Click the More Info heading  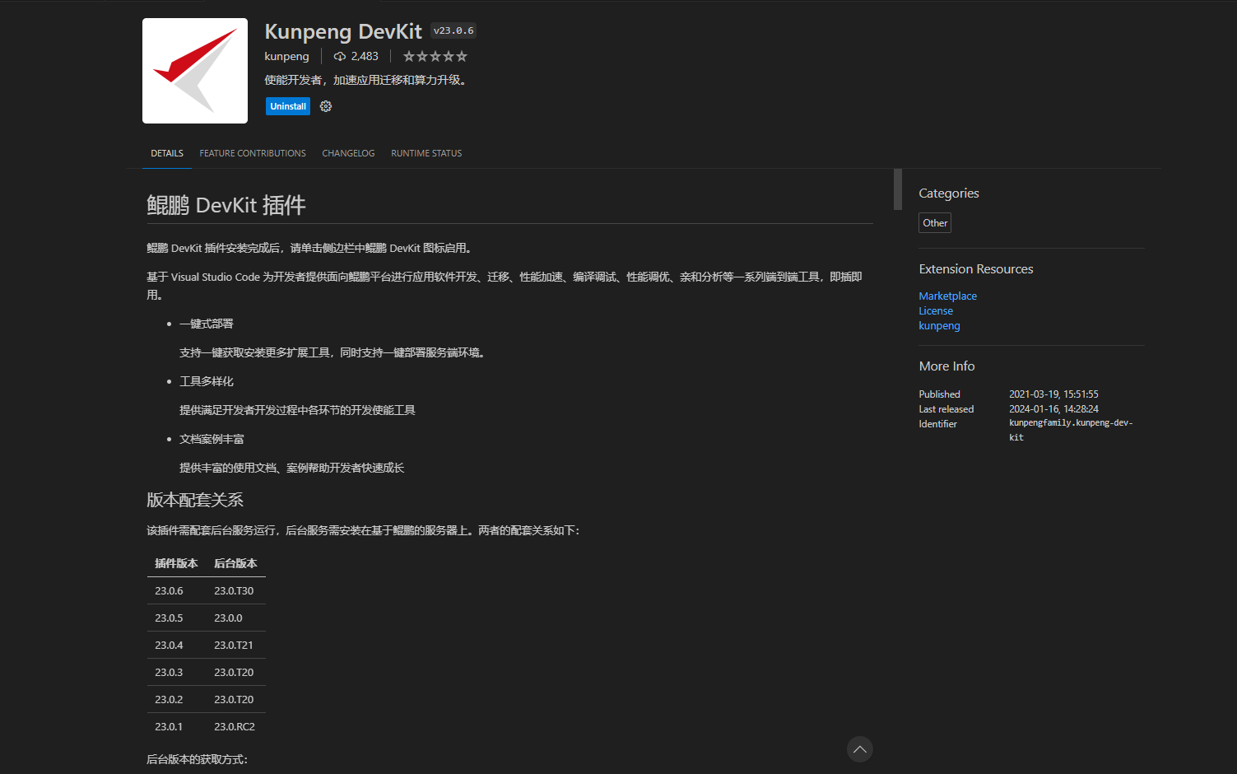pos(946,366)
